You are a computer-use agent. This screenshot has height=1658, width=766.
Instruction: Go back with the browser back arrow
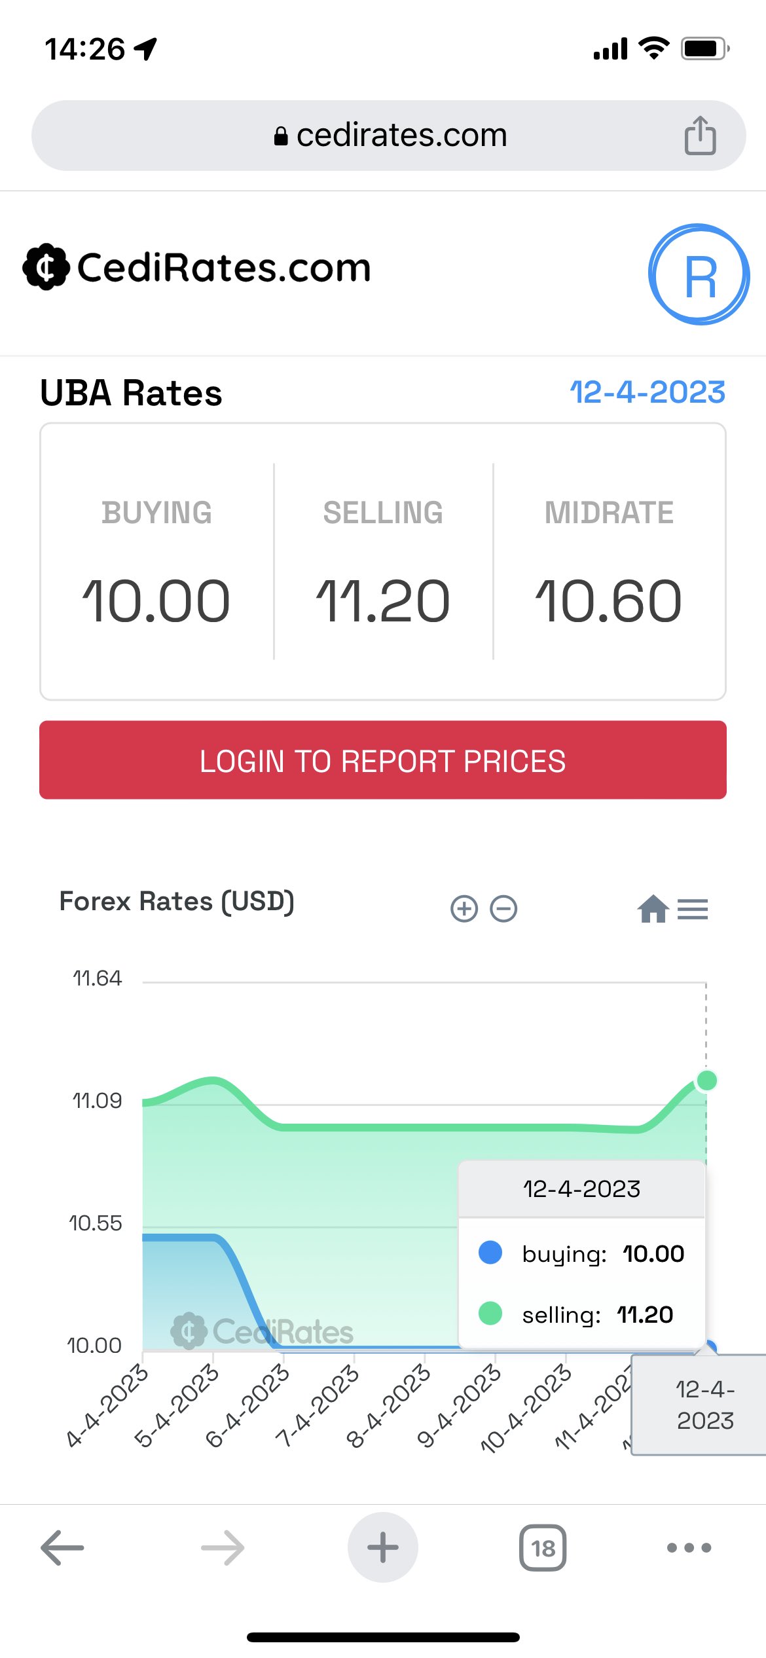click(x=62, y=1547)
